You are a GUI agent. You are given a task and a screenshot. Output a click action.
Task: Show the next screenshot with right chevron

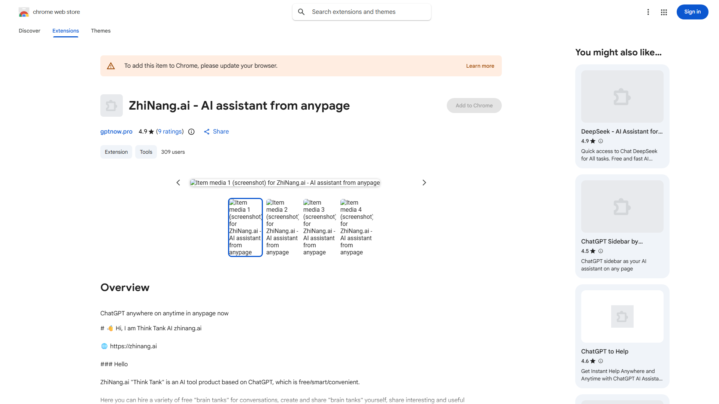coord(424,183)
